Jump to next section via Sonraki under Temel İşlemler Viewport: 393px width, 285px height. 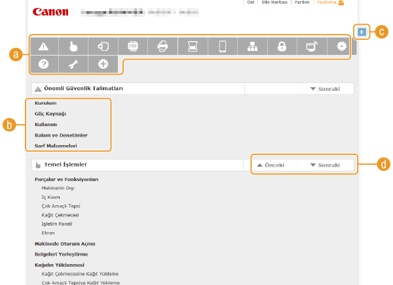pyautogui.click(x=326, y=165)
